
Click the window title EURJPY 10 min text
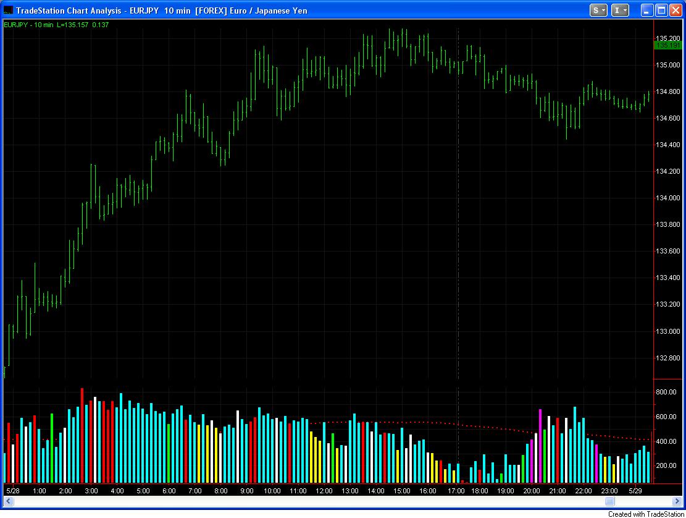(160, 11)
